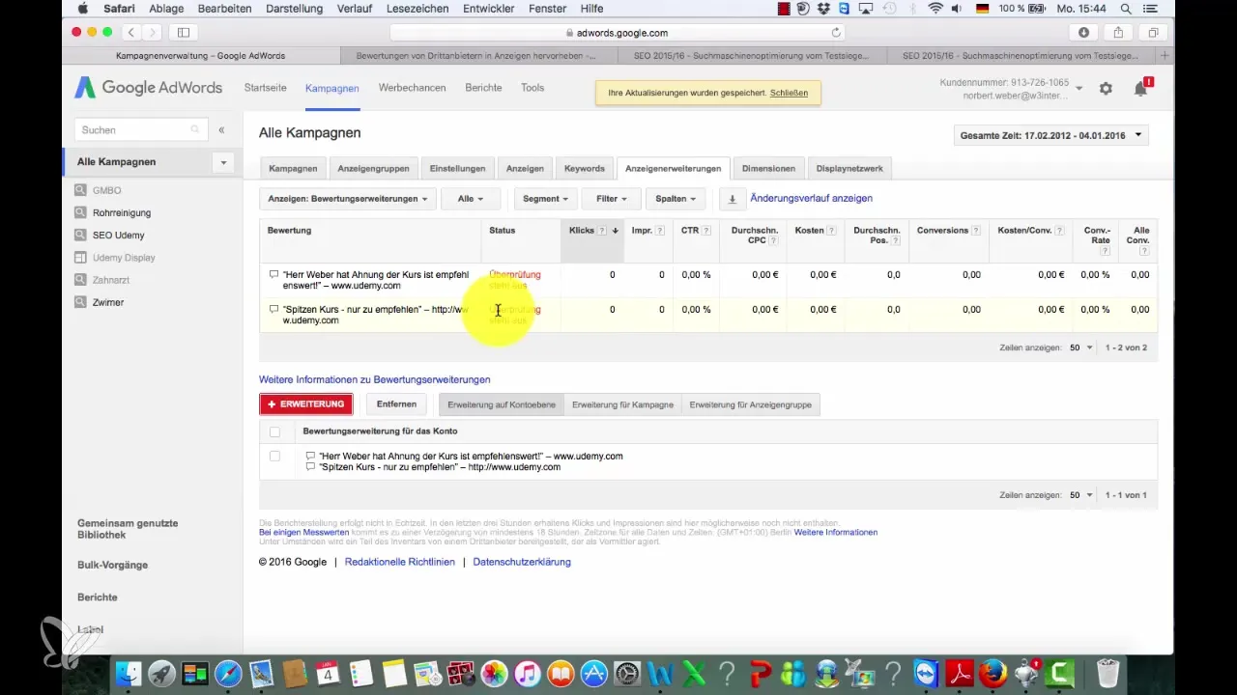Collapse the sidebar with double-arrow icon
1237x695 pixels.
[x=221, y=129]
